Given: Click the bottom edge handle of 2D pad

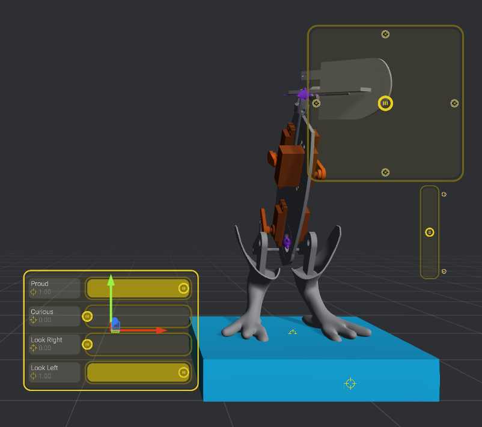Looking at the screenshot, I should 385,172.
